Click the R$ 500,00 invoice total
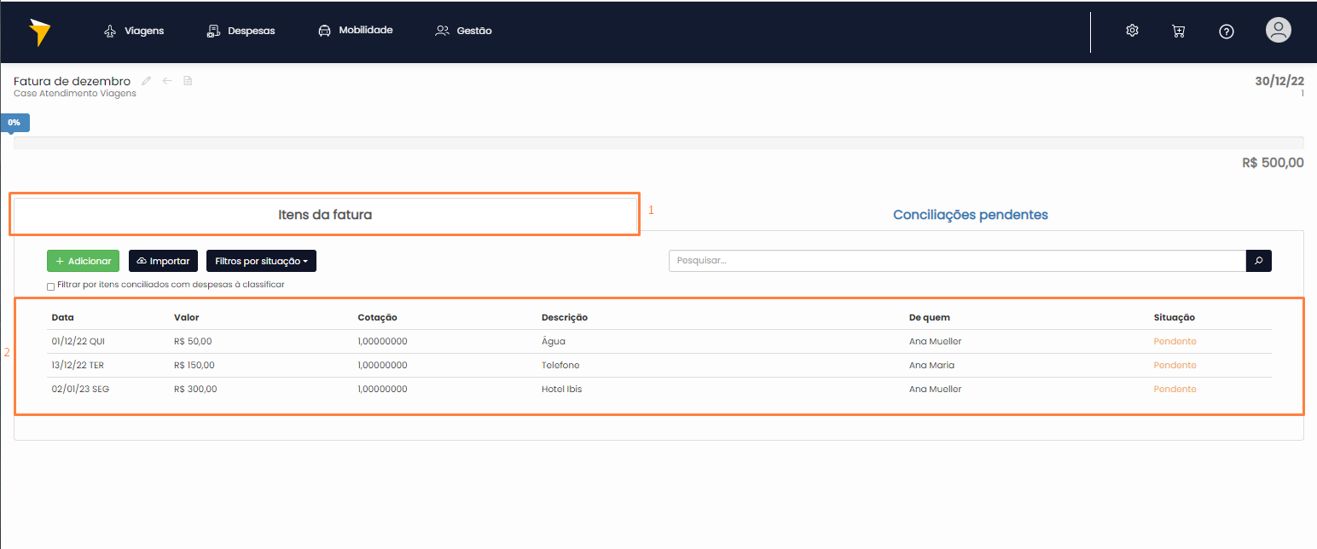 (1273, 162)
